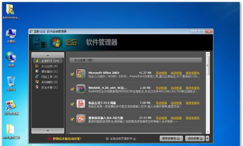Click the category list up arrow
The height and width of the screenshot is (146, 243).
point(48,55)
